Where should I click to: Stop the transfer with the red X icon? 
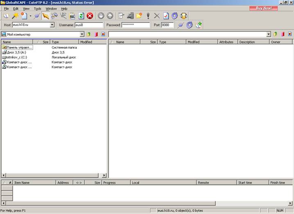[90, 16]
